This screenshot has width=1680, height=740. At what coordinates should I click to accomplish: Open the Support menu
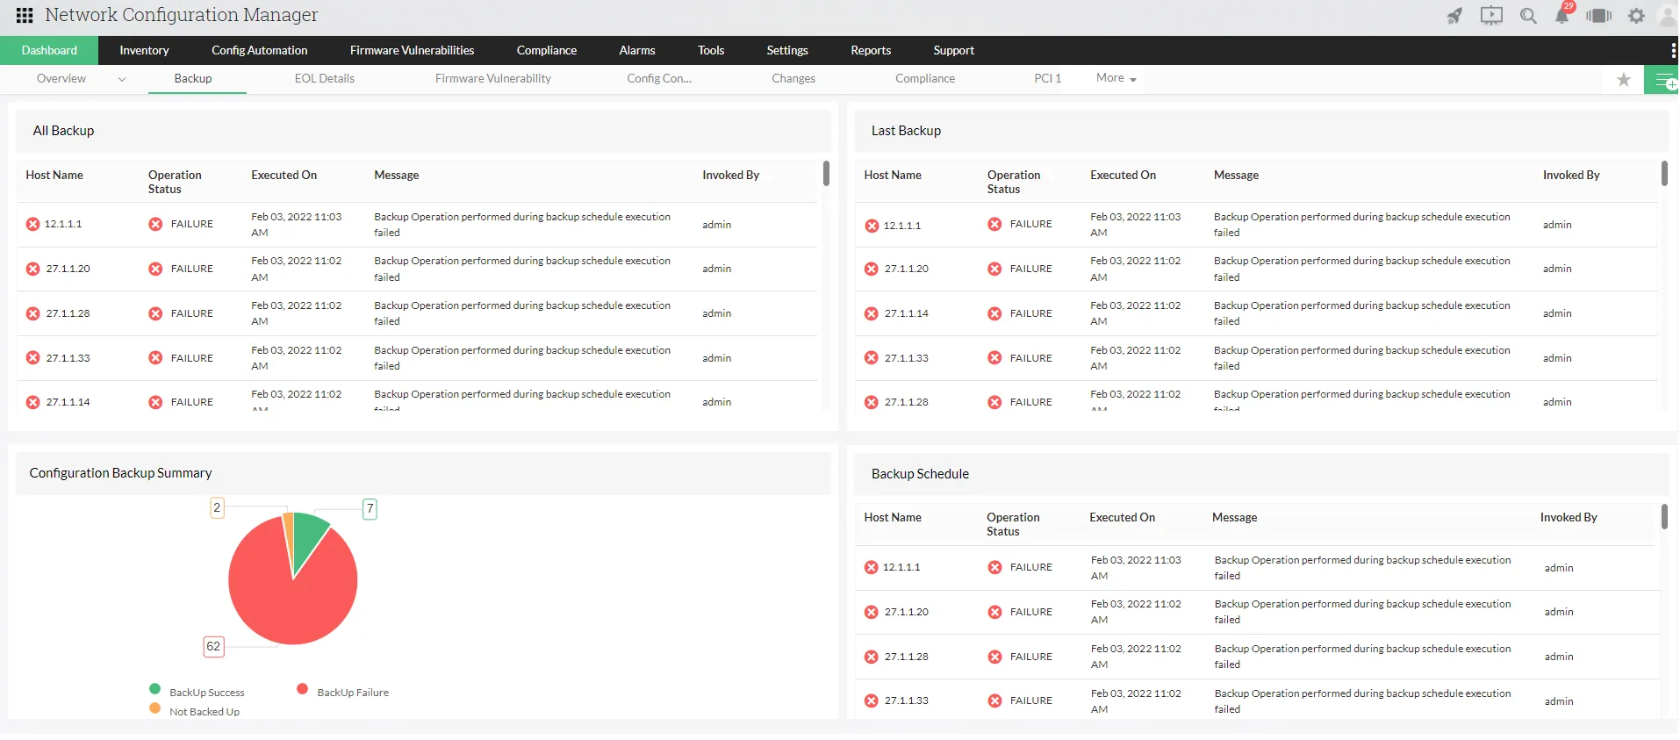click(x=954, y=50)
